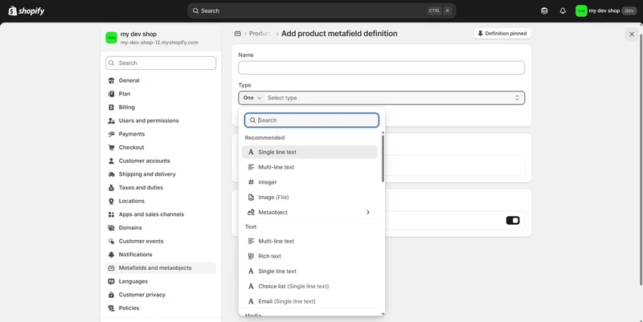The image size is (643, 322).
Task: Click the Plan icon in sidebar
Action: click(x=111, y=94)
